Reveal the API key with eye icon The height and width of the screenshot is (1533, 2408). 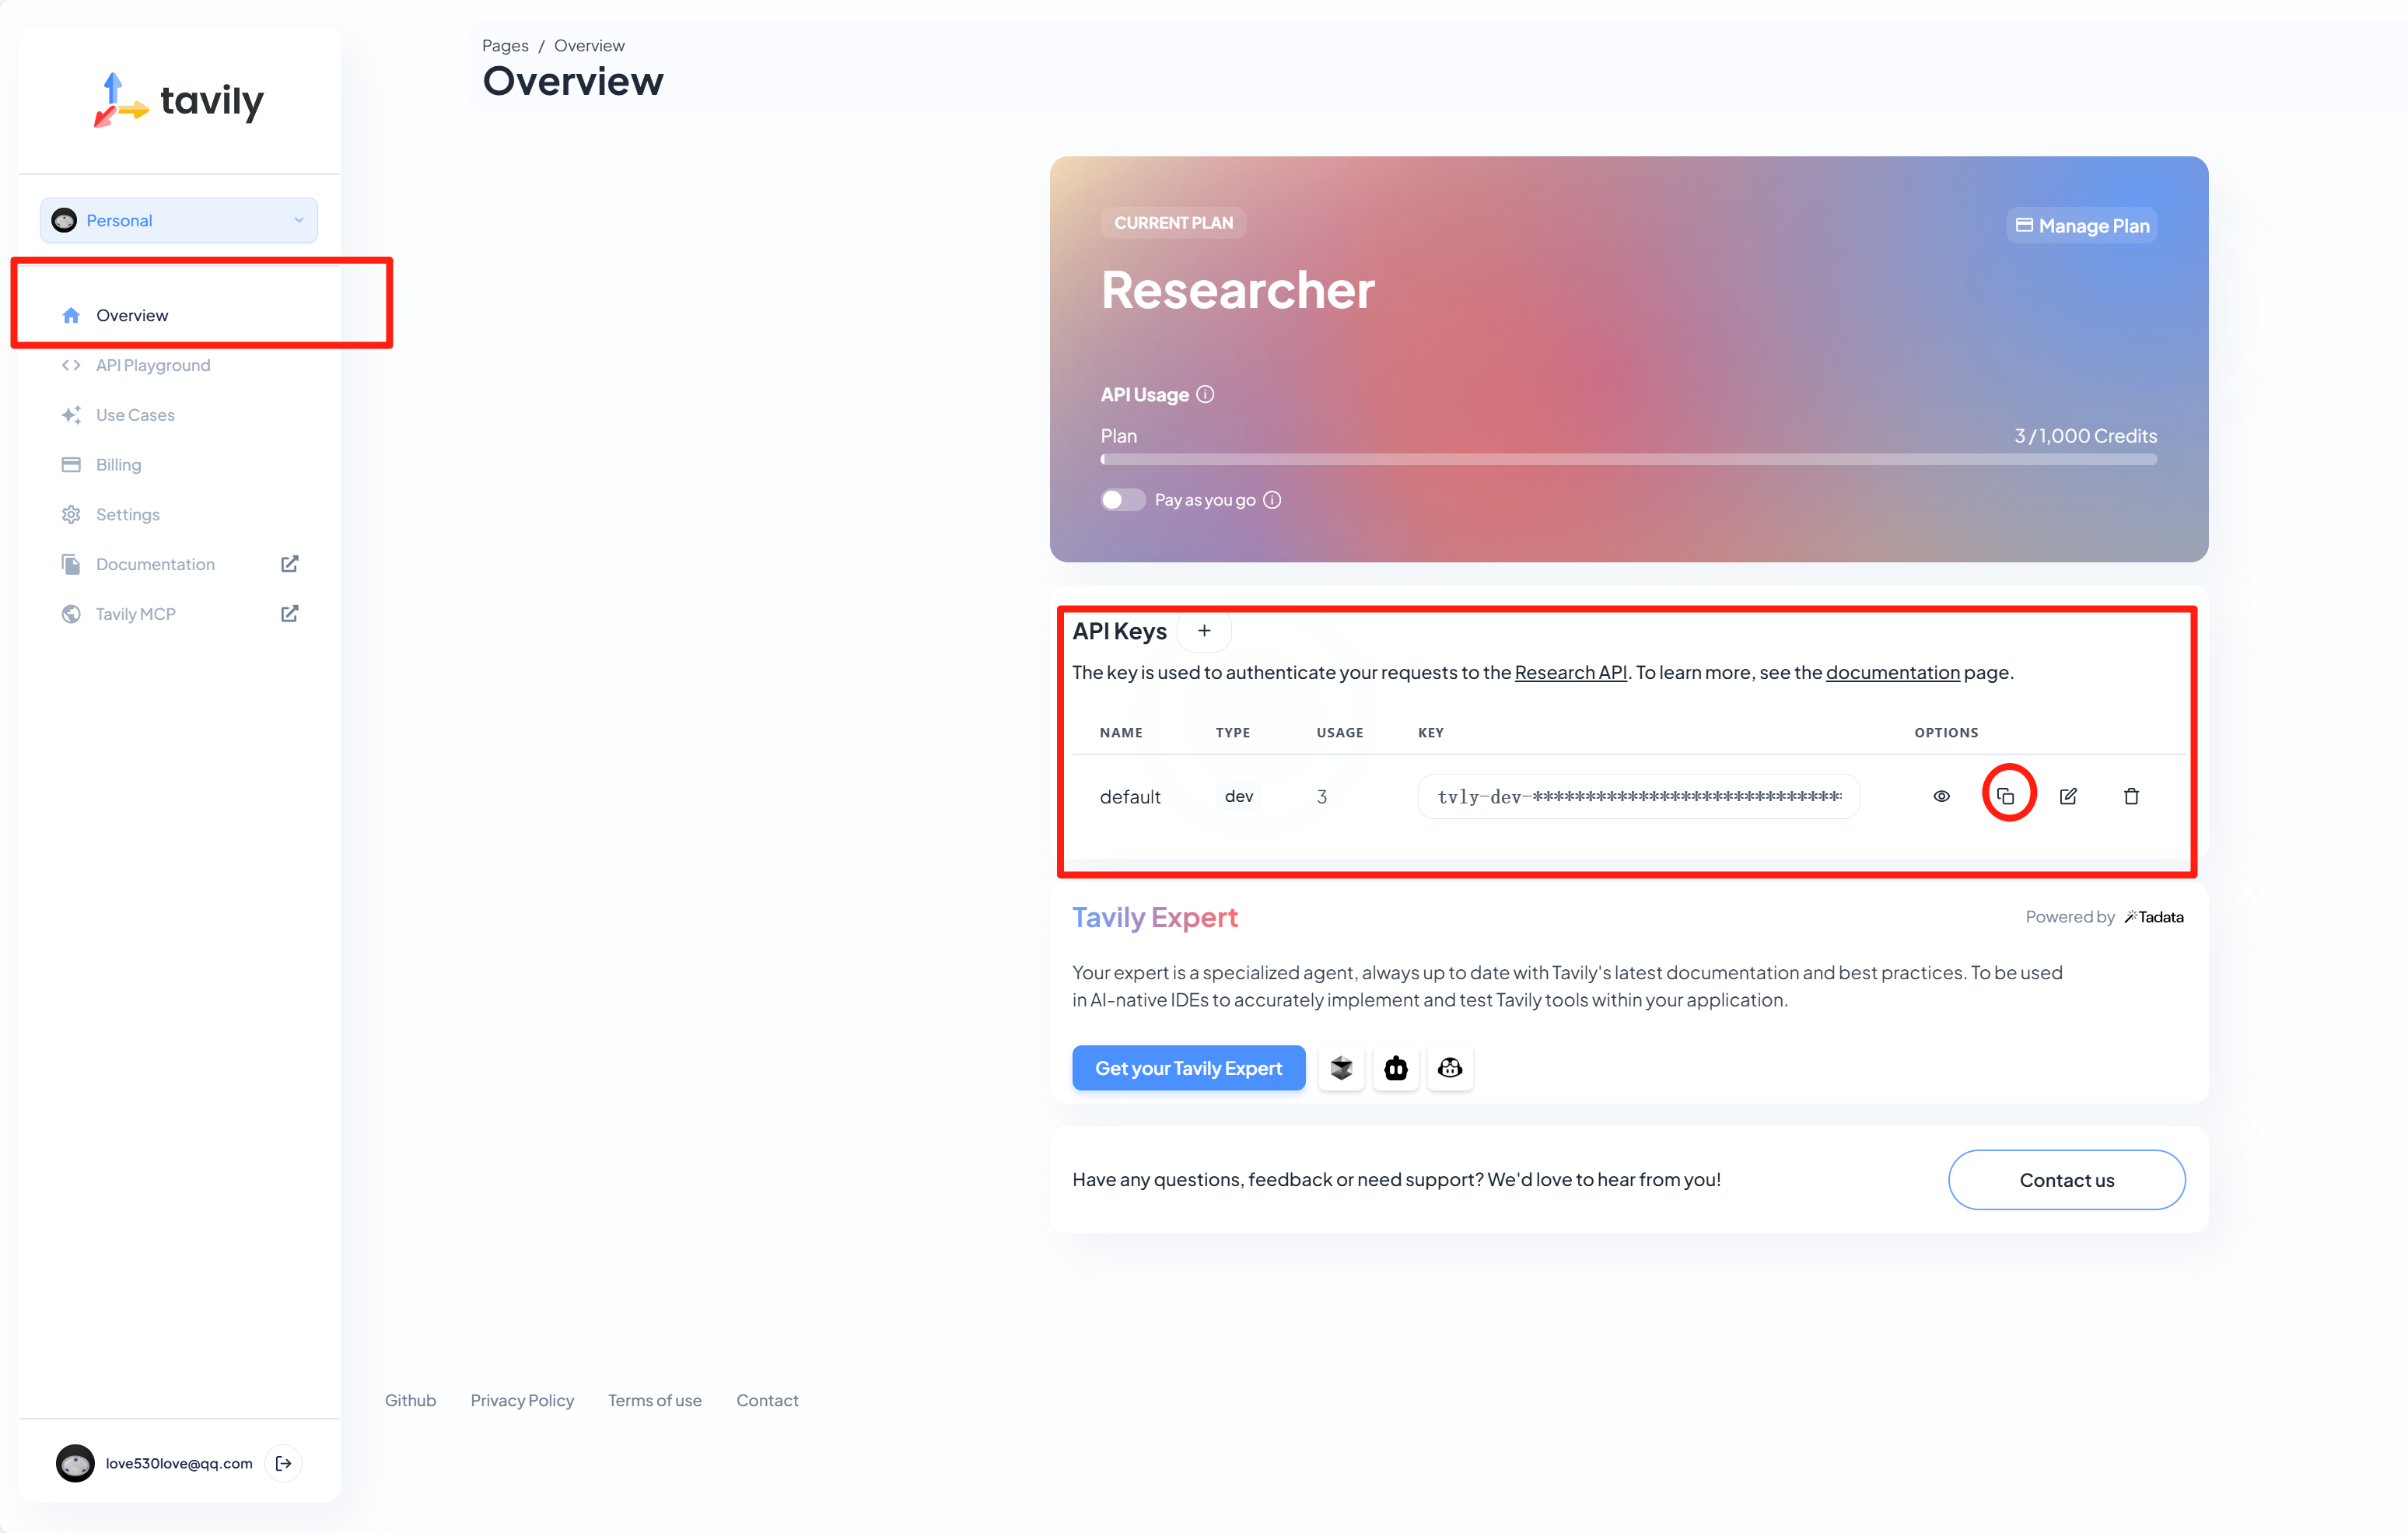tap(1941, 796)
